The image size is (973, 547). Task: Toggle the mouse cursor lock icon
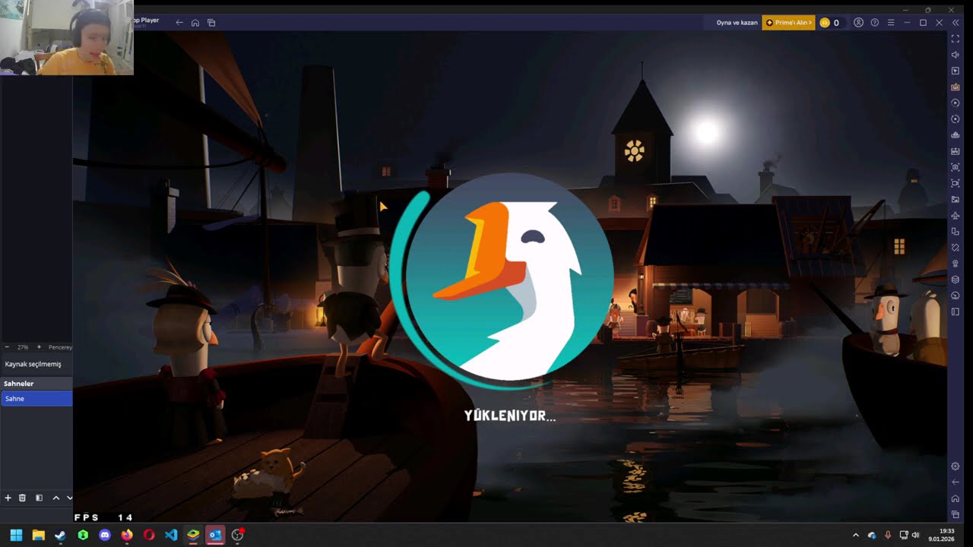point(956,71)
